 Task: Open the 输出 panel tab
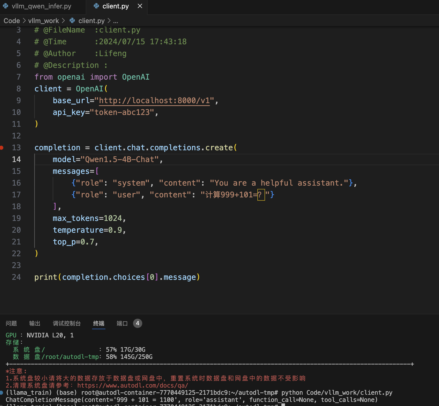coord(35,323)
